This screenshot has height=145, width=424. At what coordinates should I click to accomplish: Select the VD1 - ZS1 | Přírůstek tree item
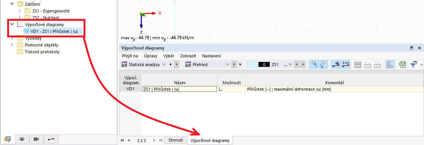click(54, 31)
